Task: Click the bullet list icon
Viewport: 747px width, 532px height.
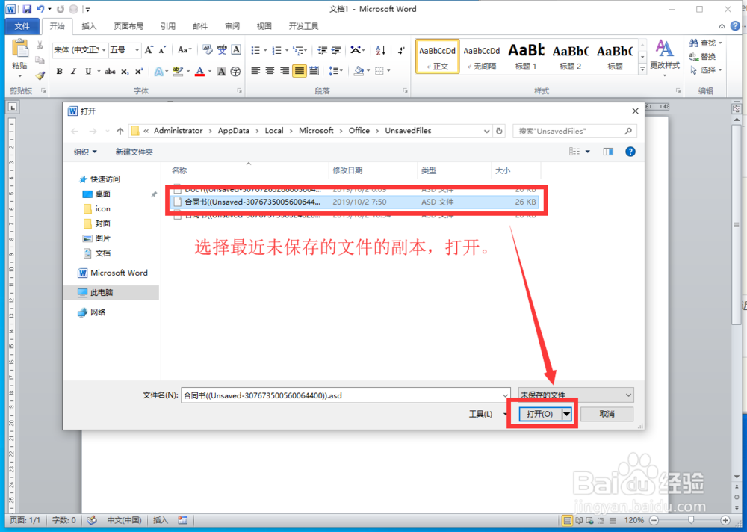Action: pos(255,49)
